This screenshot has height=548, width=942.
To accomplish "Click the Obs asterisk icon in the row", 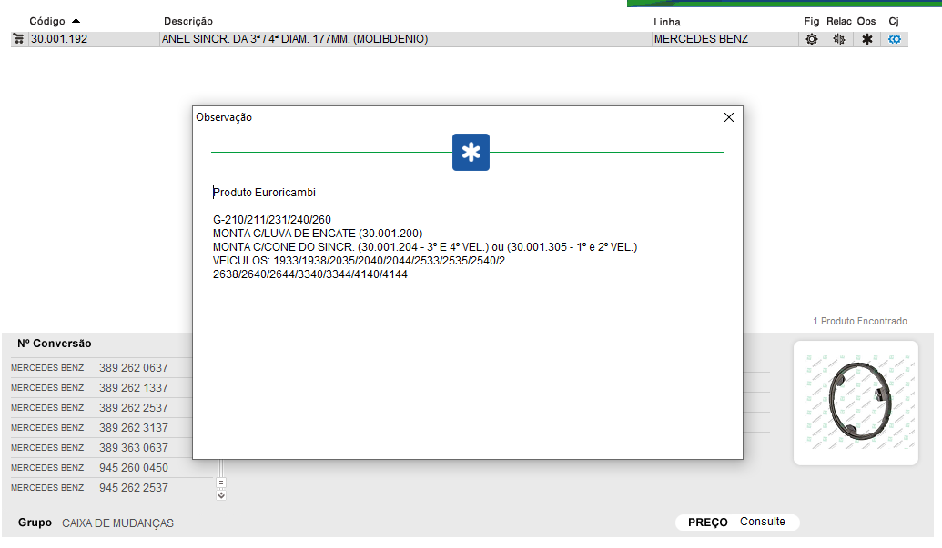I will pyautogui.click(x=866, y=39).
